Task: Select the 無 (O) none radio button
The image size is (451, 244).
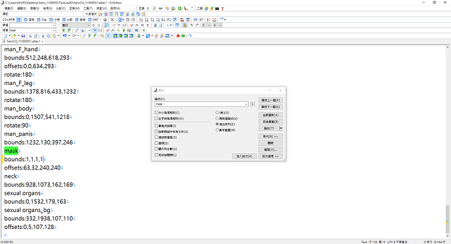Action: [x=217, y=113]
